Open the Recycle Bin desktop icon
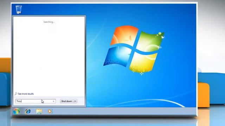The width and height of the screenshot is (225, 126). pos(19,9)
